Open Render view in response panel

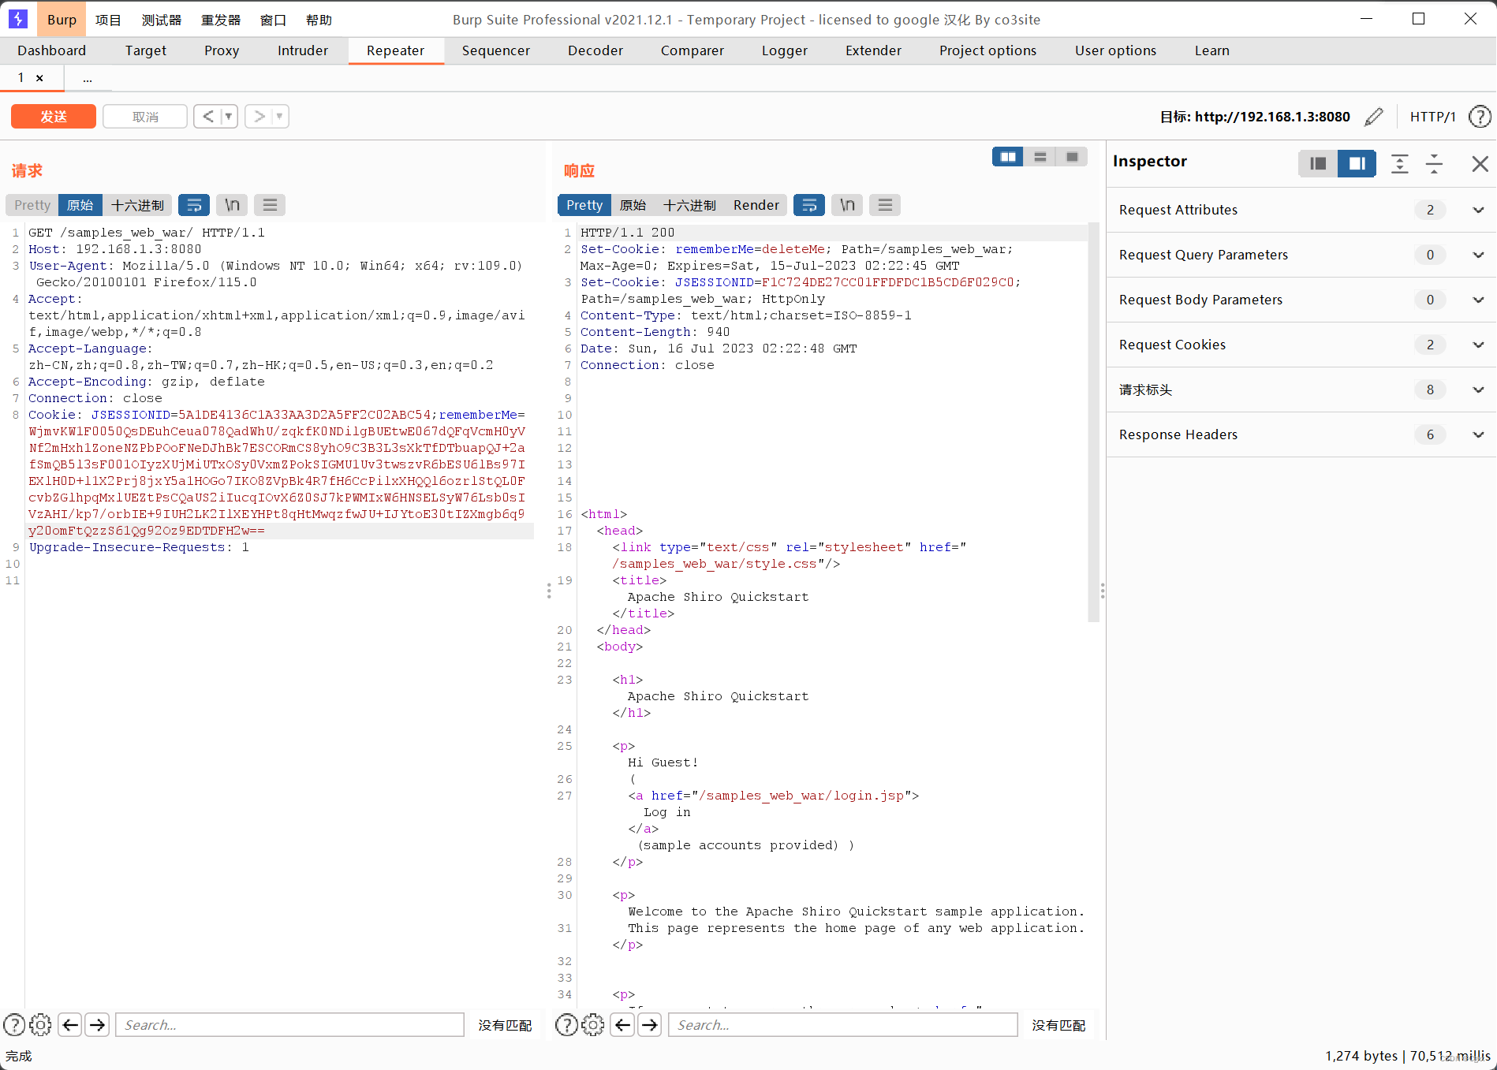[x=756, y=205]
